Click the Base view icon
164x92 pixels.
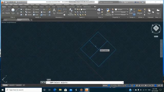point(158,11)
